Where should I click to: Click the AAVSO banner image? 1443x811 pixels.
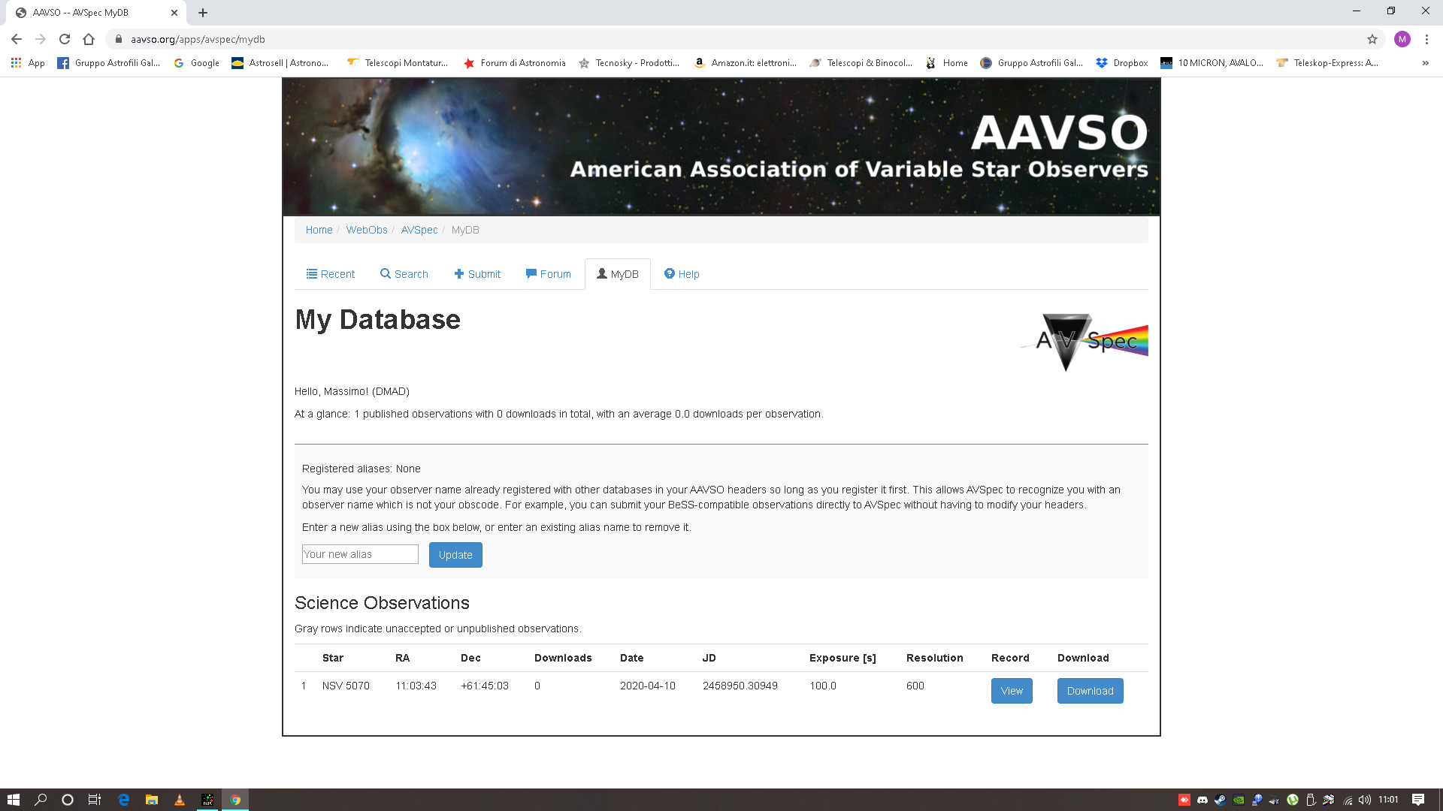(x=721, y=147)
